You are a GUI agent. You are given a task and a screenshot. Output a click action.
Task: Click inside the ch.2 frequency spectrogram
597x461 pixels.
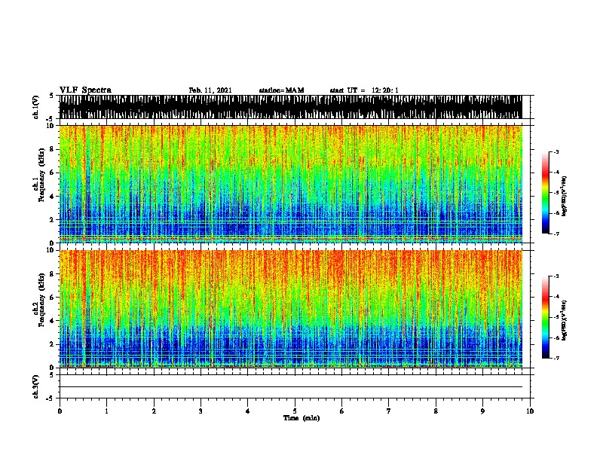click(291, 309)
